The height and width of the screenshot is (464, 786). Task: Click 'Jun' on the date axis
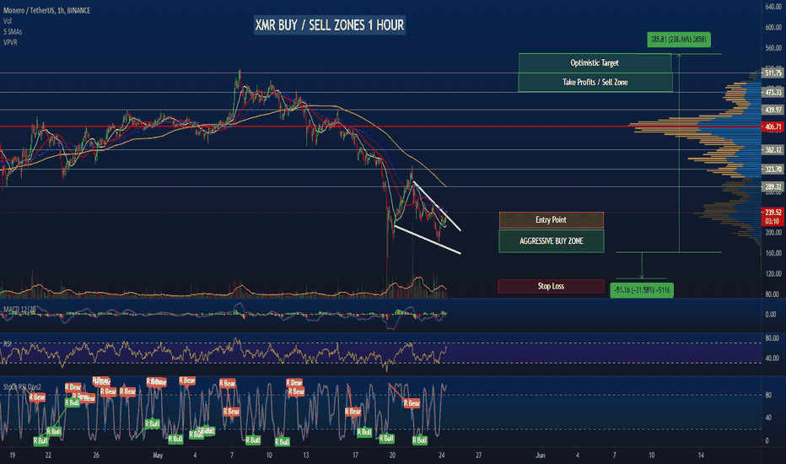coord(540,456)
